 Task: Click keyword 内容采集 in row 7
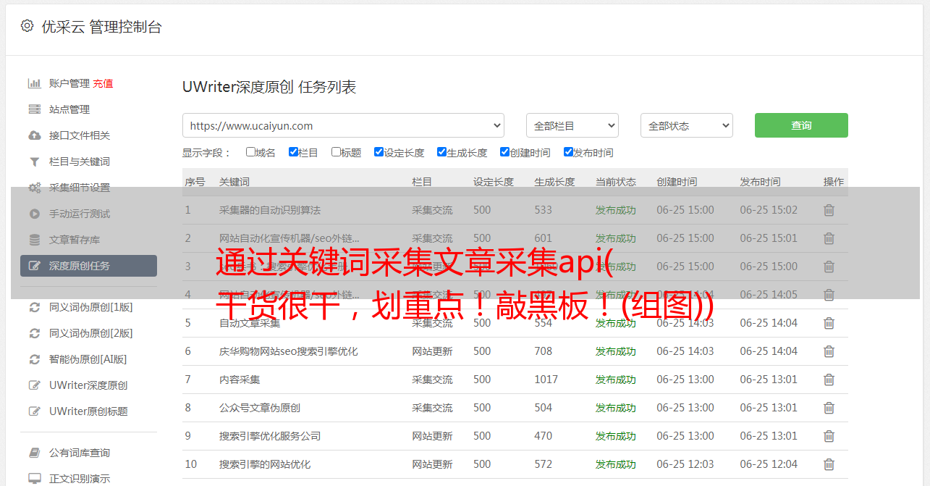point(240,380)
